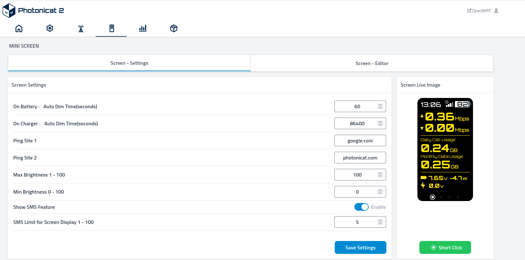Open the package cube icon
525x260 pixels.
[x=174, y=28]
